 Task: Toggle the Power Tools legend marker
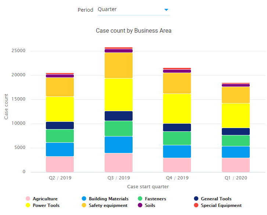tap(28, 205)
